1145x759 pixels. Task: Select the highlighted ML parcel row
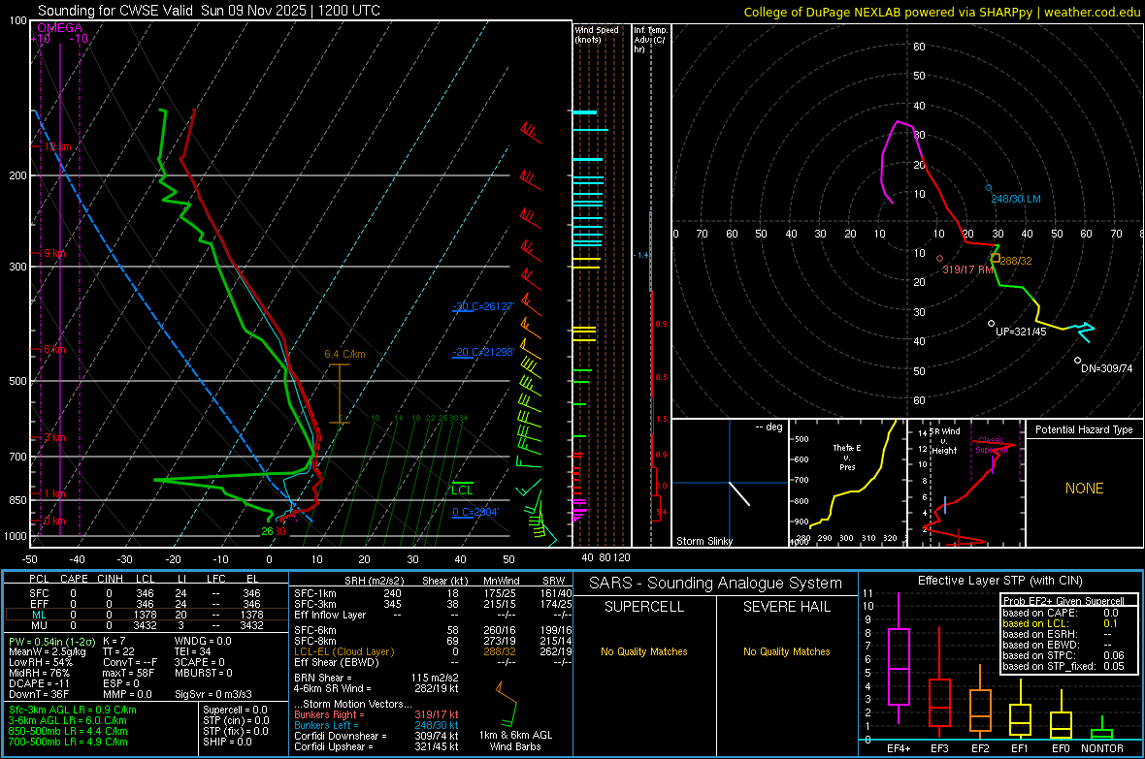coord(147,615)
